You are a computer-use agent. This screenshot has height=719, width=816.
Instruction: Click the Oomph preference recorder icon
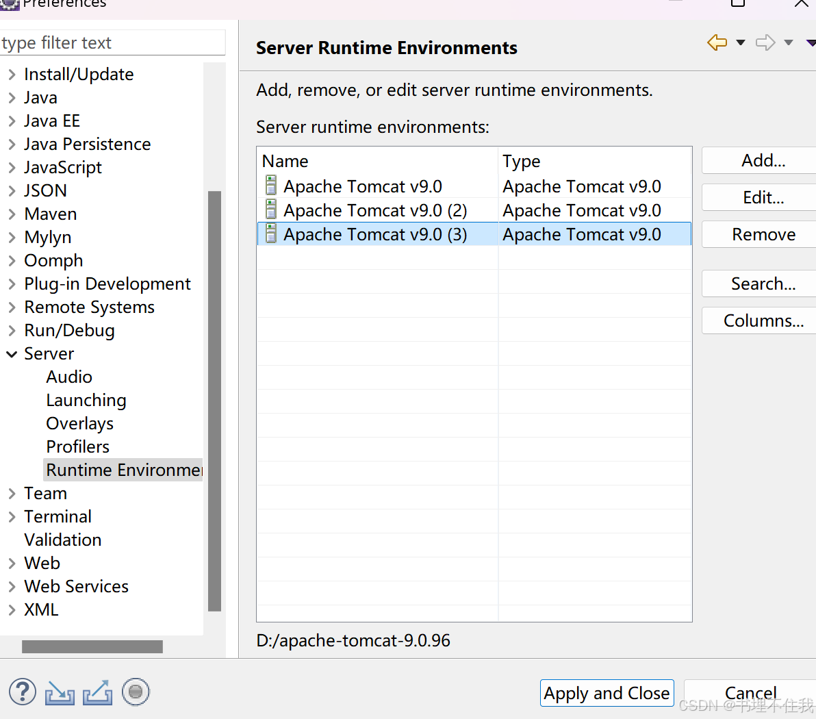click(136, 692)
